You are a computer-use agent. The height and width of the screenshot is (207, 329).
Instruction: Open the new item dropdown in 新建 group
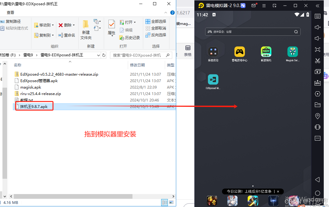click(x=97, y=21)
